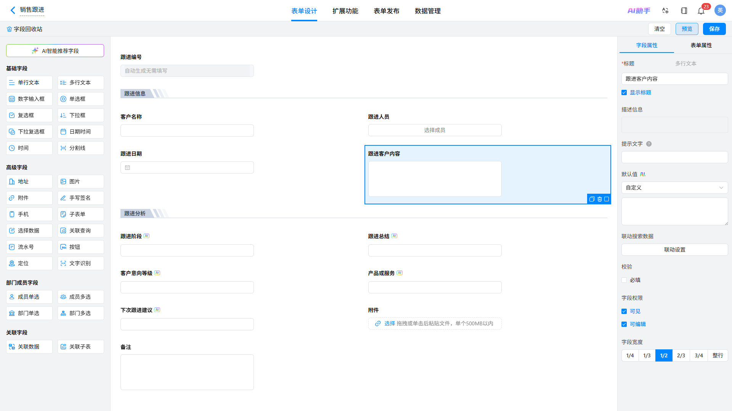
Task: Set field width to 1/3
Action: [x=647, y=355]
